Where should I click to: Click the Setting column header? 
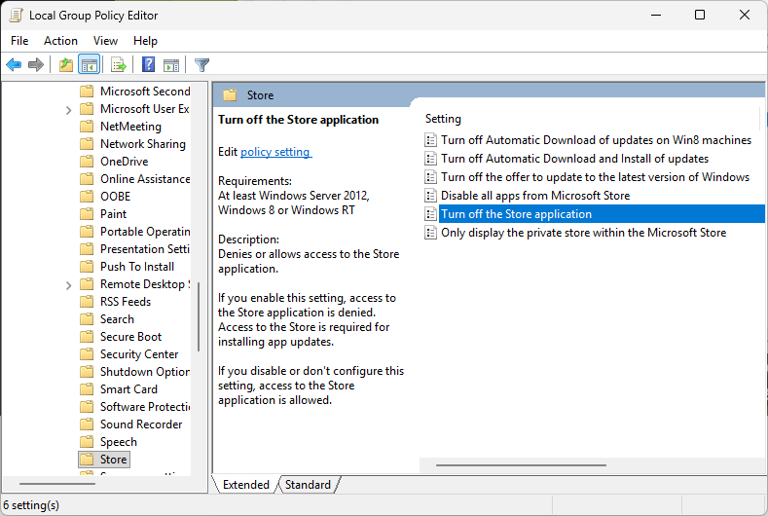point(443,119)
